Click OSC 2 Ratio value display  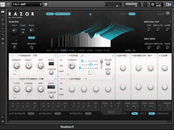coord(51,87)
